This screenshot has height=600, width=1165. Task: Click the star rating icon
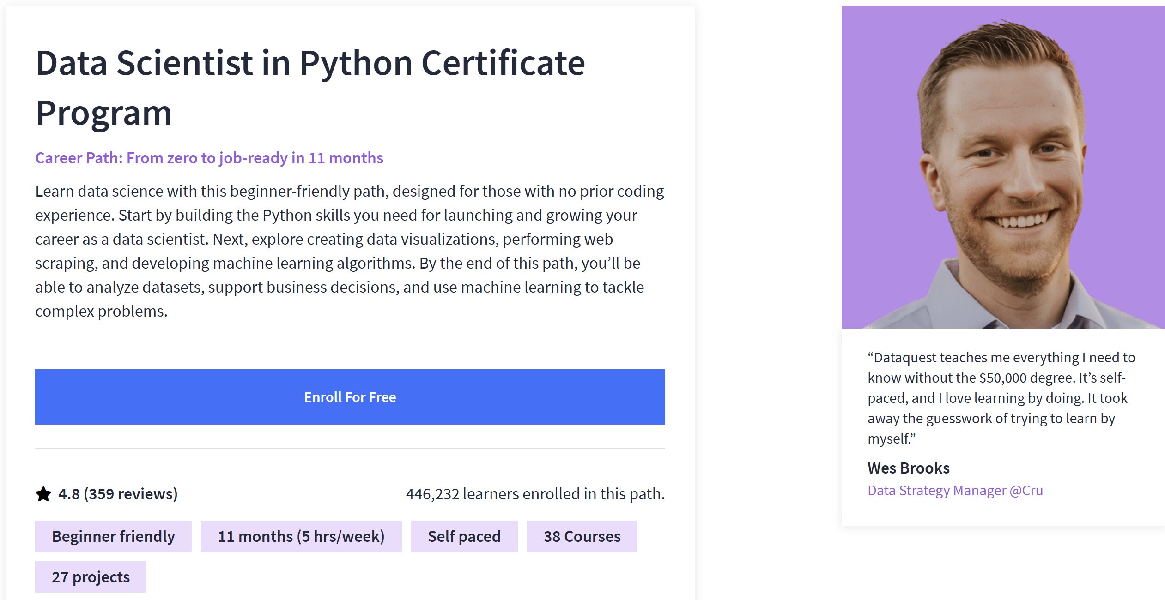tap(43, 494)
